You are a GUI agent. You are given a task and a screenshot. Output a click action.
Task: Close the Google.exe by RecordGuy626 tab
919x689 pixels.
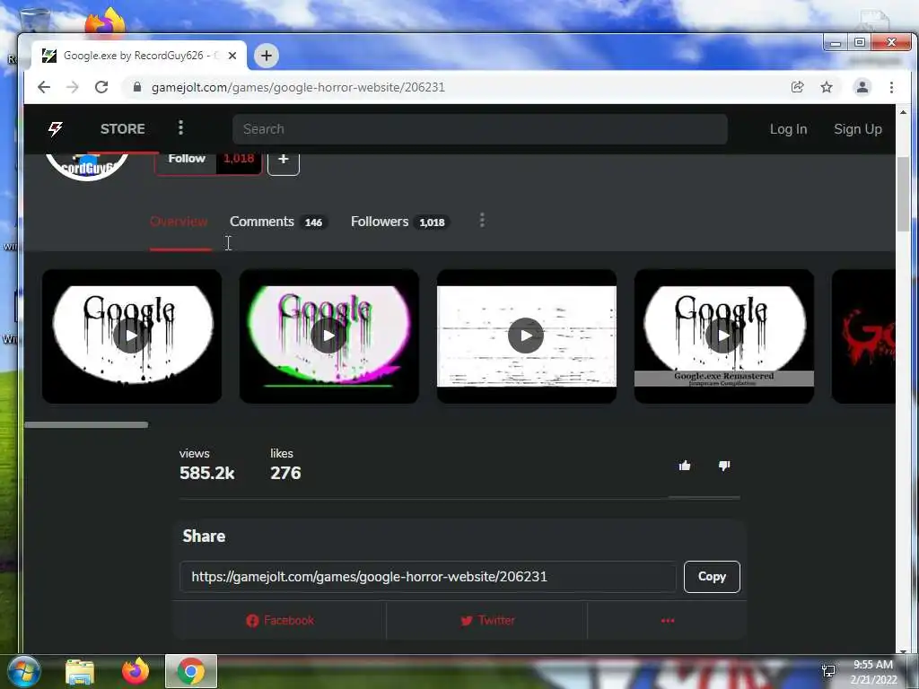click(232, 56)
